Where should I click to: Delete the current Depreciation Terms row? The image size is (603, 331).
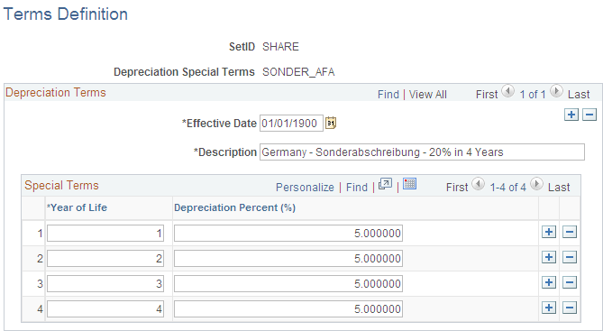pos(589,115)
